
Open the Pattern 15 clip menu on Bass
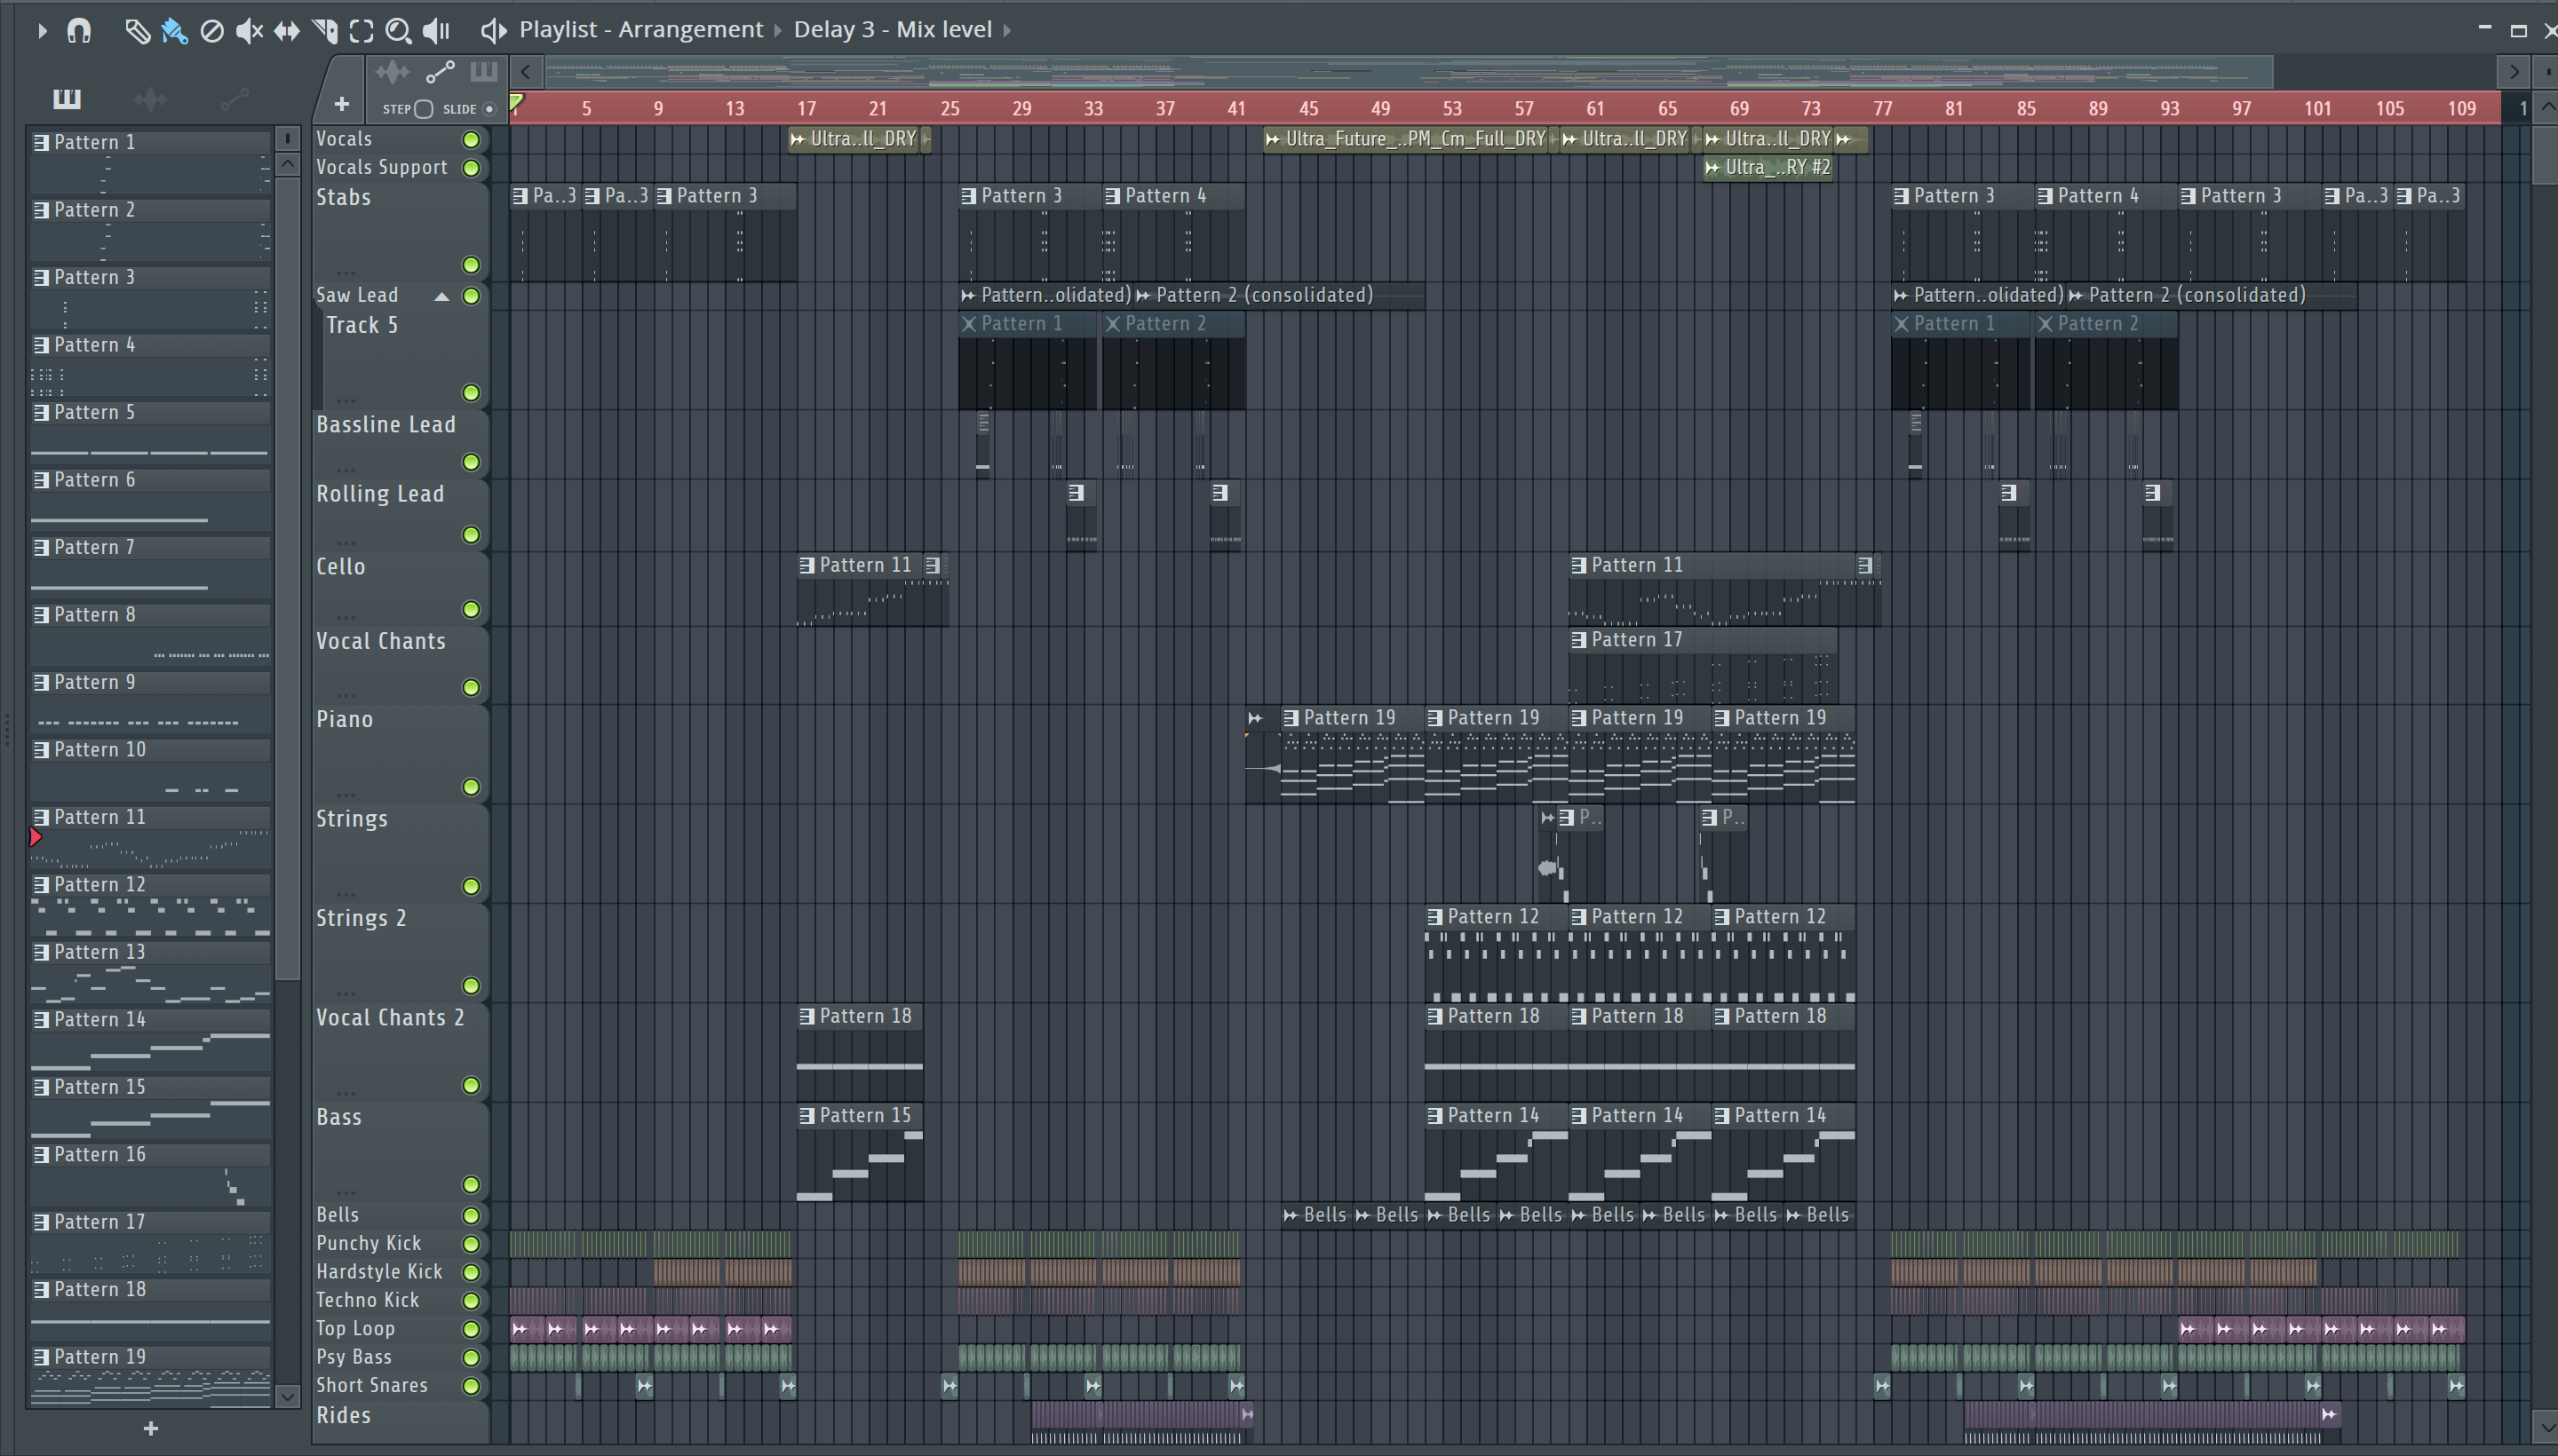(x=807, y=1116)
